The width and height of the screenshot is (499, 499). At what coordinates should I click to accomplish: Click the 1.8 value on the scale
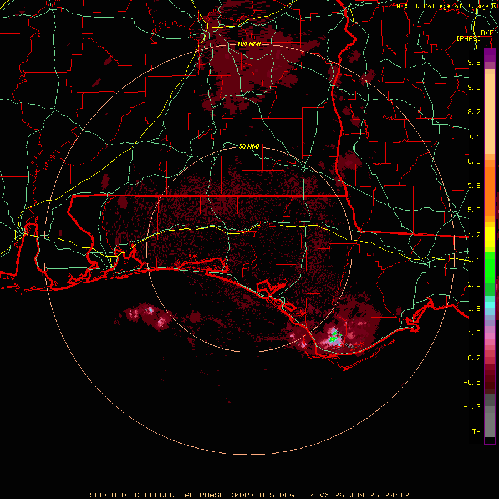click(474, 309)
